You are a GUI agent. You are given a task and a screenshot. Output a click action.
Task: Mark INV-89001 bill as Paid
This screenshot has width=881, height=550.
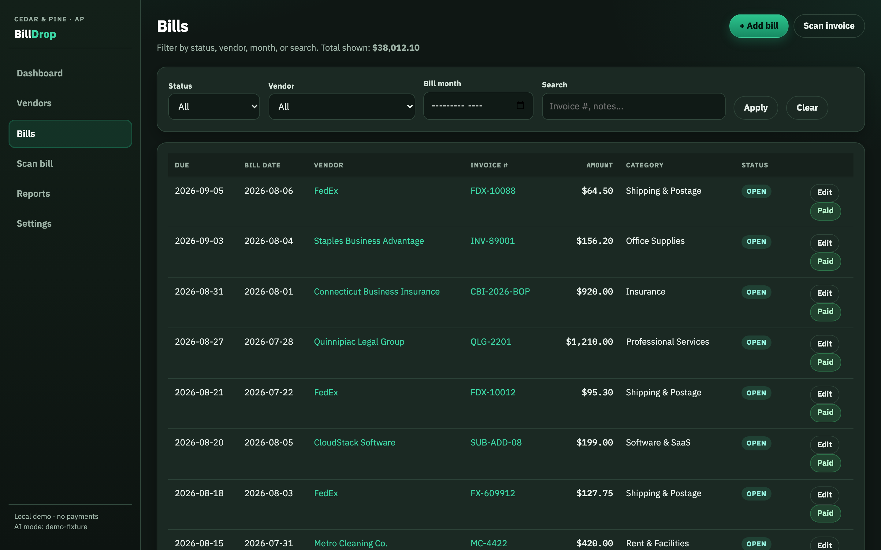[825, 262]
